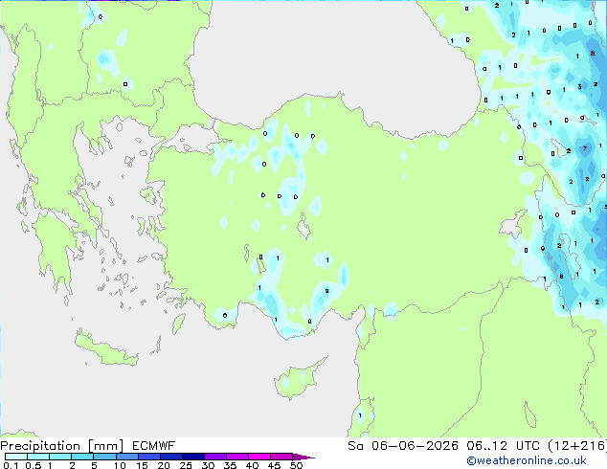Image resolution: width=607 pixels, height=469 pixels.
Task: Click the 40–45 mm magenta legend swatch
Action: [259, 457]
